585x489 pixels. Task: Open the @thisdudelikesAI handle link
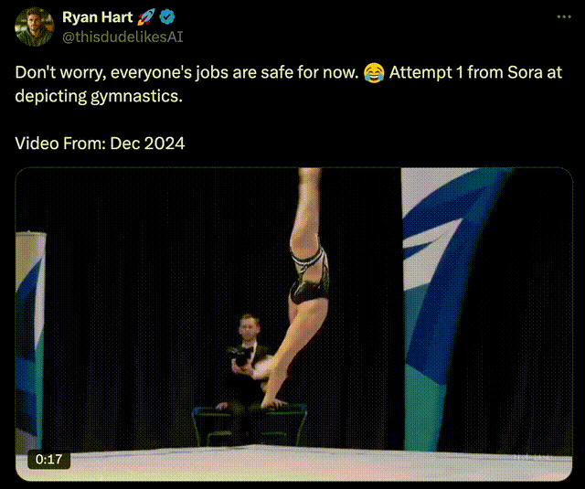click(116, 37)
